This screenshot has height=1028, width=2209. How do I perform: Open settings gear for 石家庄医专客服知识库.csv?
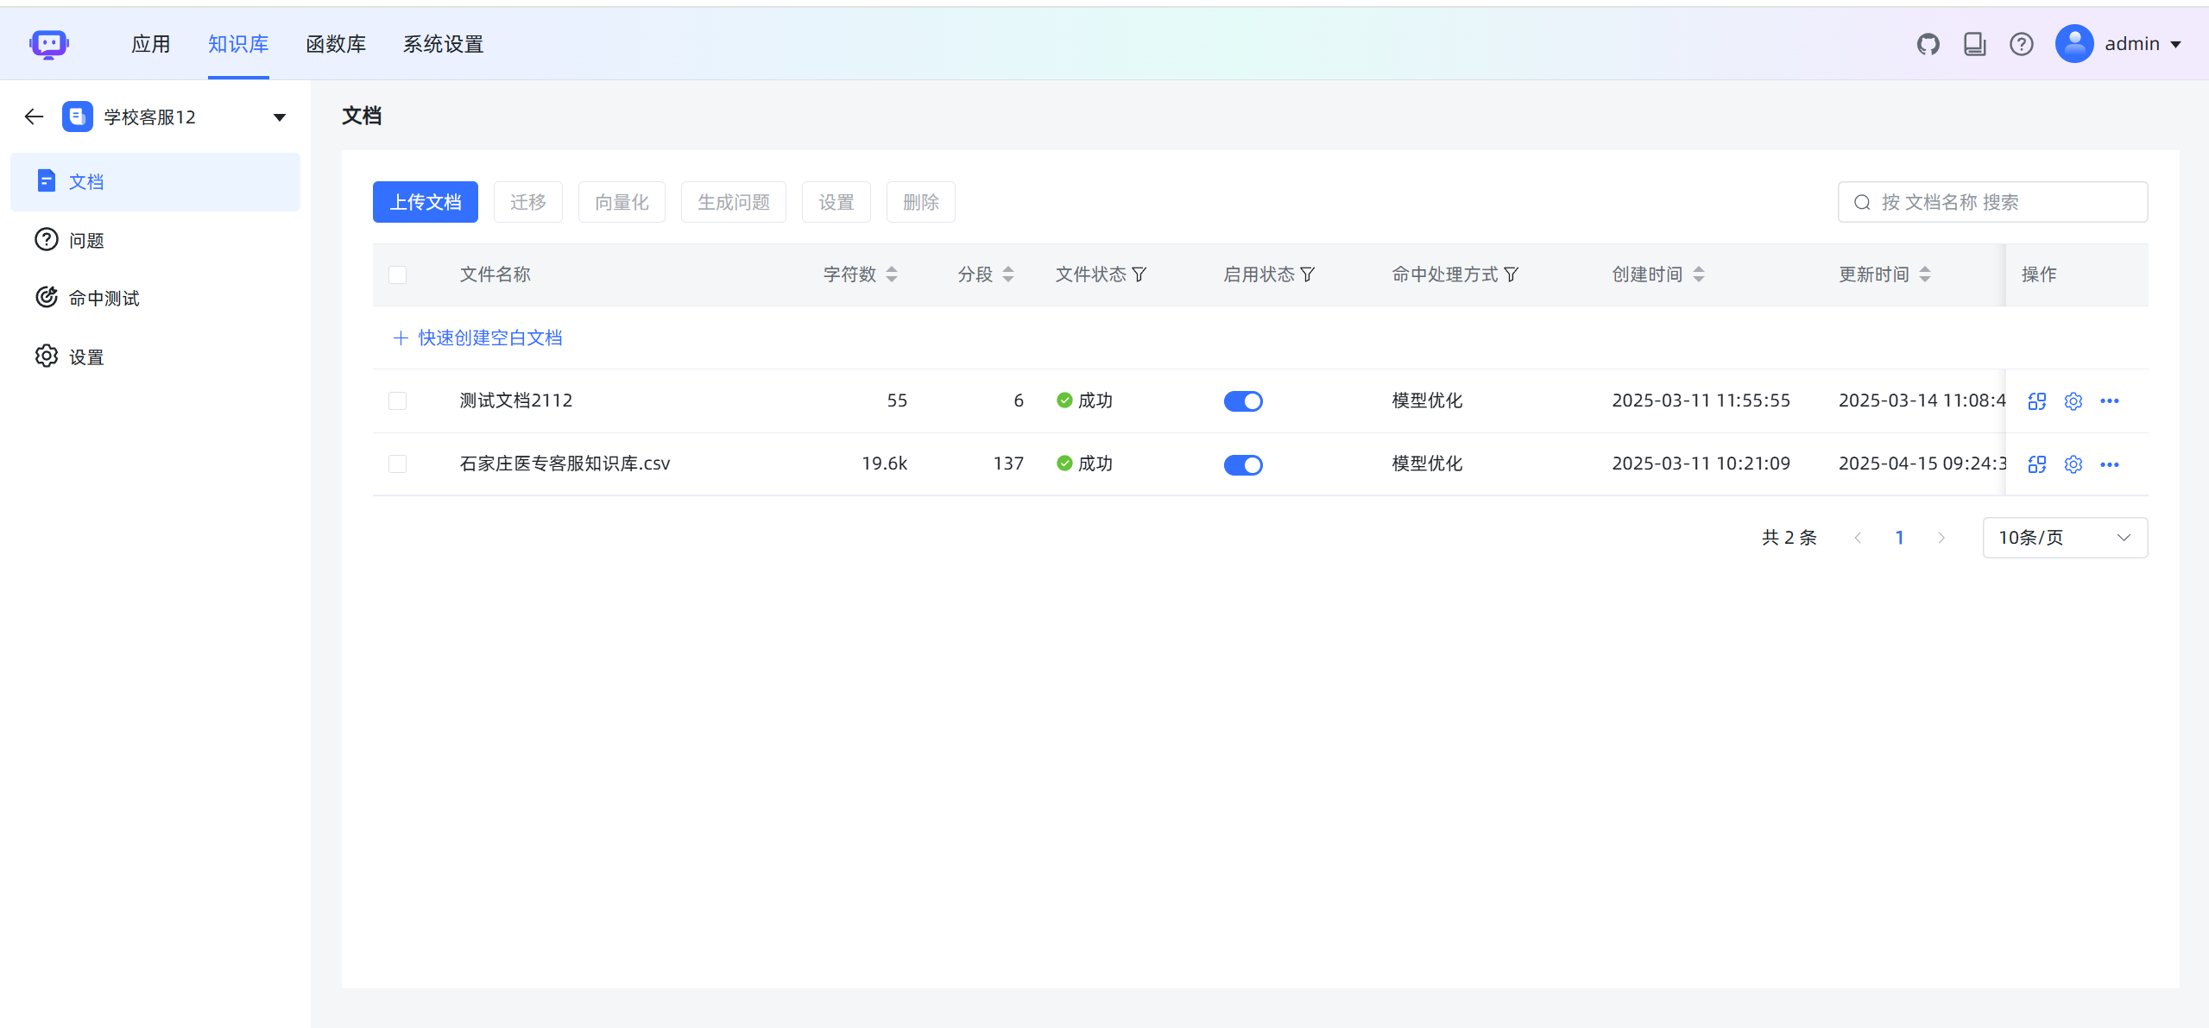[x=2073, y=464]
